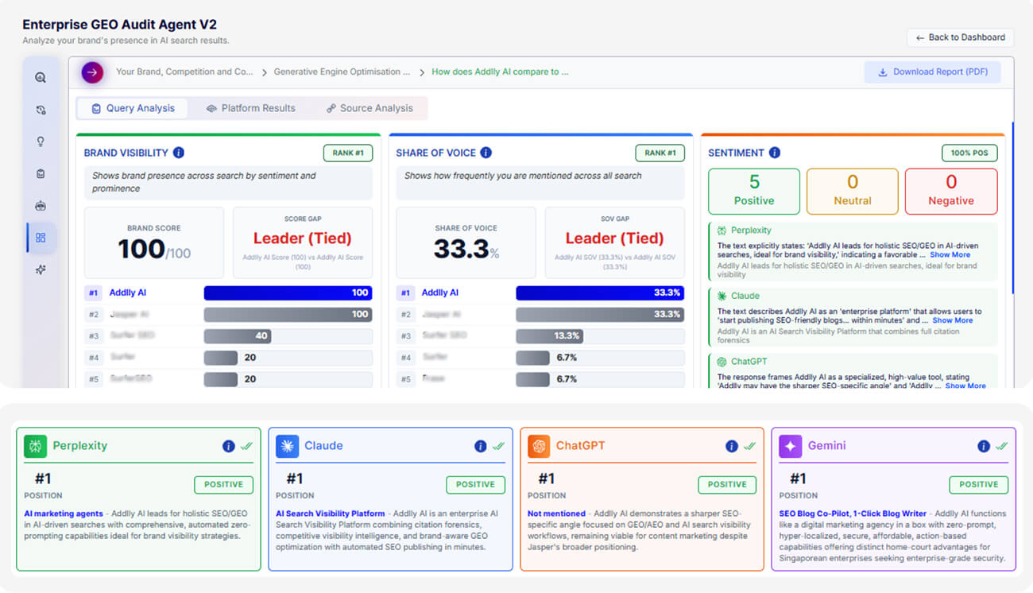Click the SOV GAP Leader (Tied) box
The height and width of the screenshot is (593, 1033).
pos(614,242)
